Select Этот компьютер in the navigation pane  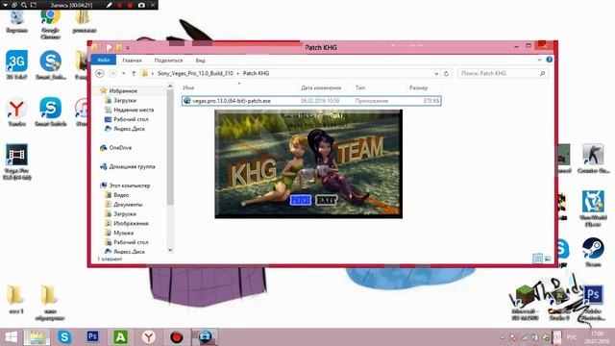coord(129,185)
